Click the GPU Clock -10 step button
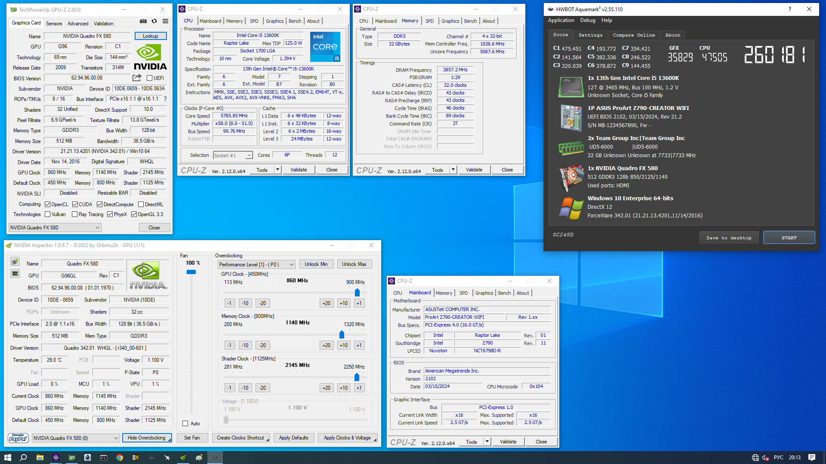Viewport: 826px width, 464px height. tap(245, 303)
